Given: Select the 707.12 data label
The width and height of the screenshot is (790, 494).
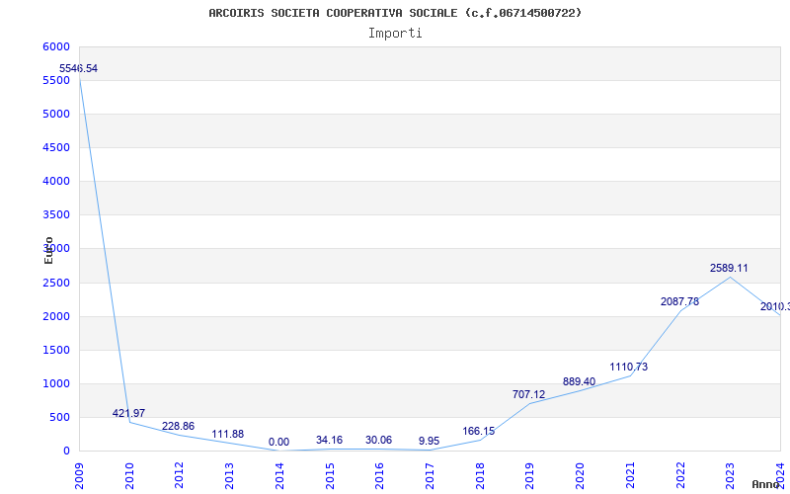Looking at the screenshot, I should click(528, 394).
